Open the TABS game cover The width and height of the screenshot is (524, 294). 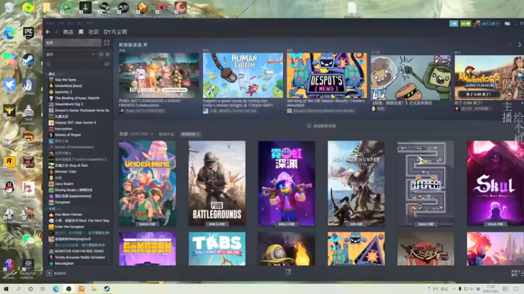click(217, 249)
